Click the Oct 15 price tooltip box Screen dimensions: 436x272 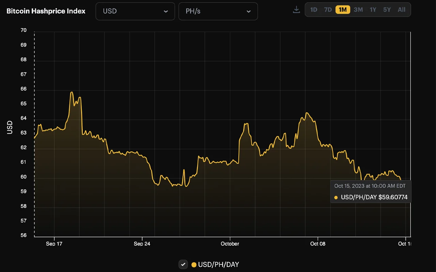click(x=371, y=191)
